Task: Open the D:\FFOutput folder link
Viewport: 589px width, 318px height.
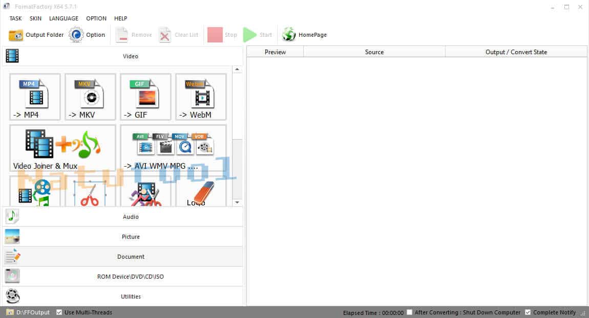Action: pos(33,312)
